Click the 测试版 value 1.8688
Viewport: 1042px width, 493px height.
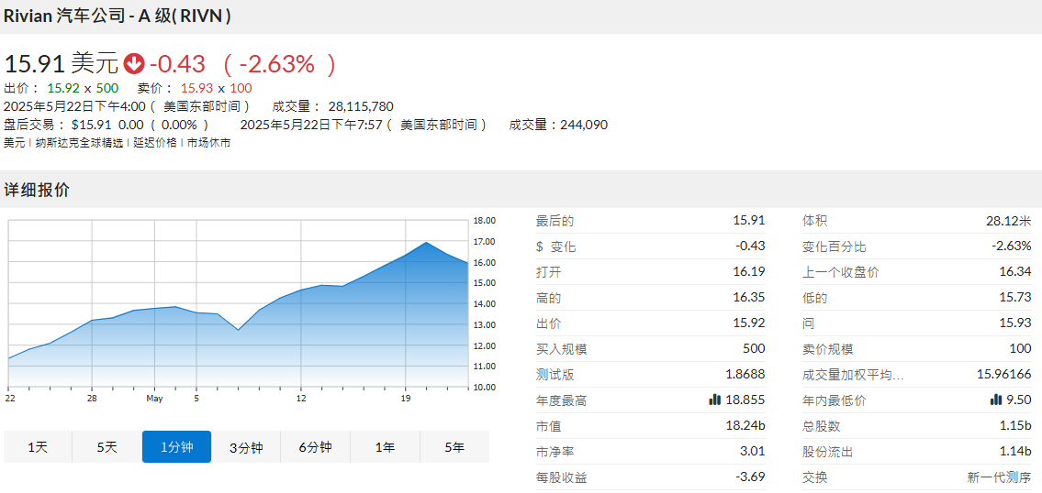(x=745, y=375)
